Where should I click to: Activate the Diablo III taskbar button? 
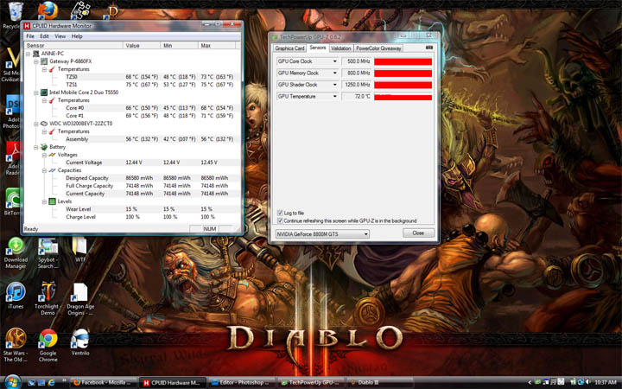click(x=381, y=383)
